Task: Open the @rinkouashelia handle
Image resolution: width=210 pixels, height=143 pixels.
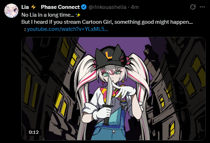Action: click(107, 7)
